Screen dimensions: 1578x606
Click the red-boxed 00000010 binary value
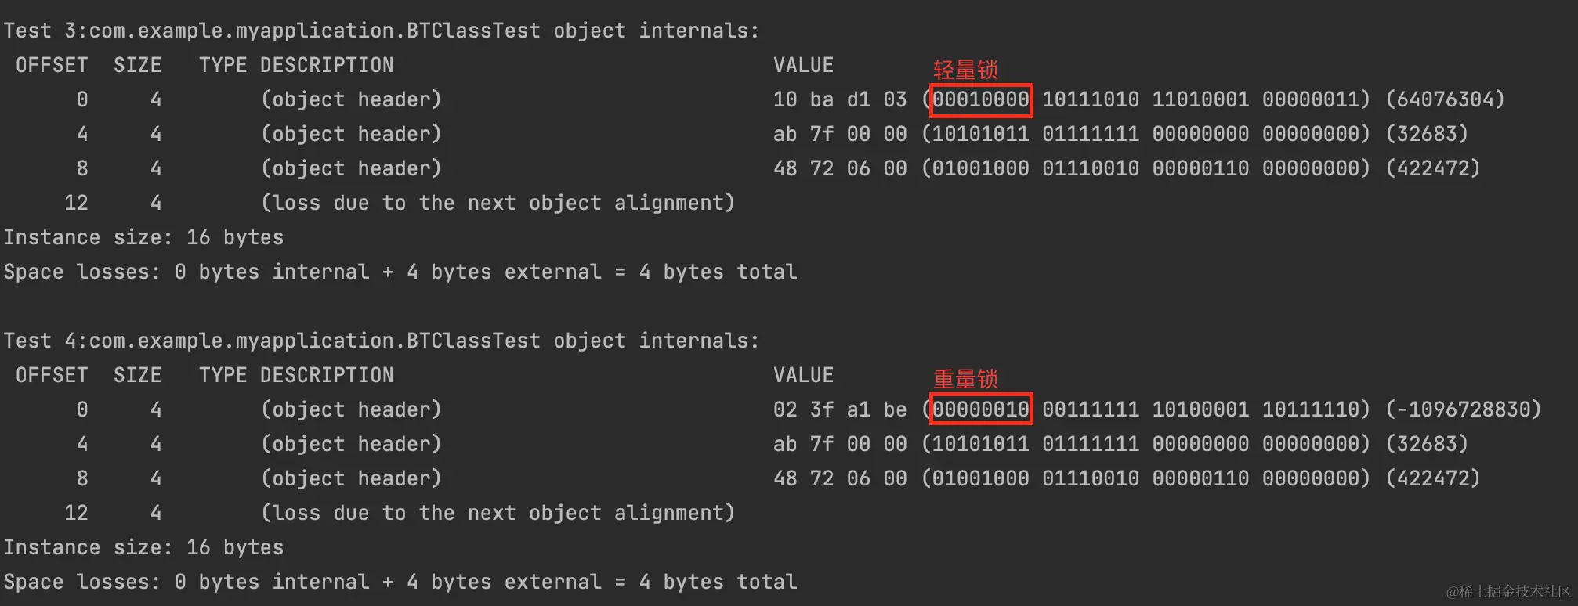click(x=980, y=409)
